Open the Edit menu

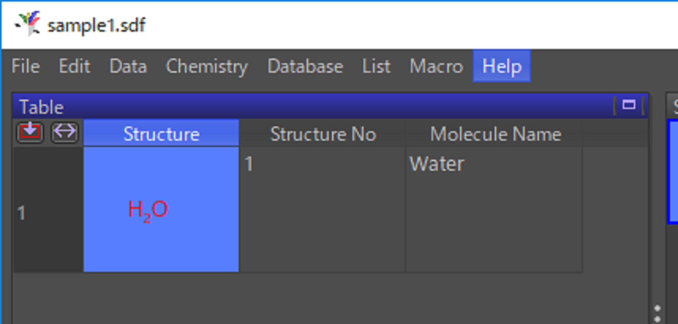[75, 66]
